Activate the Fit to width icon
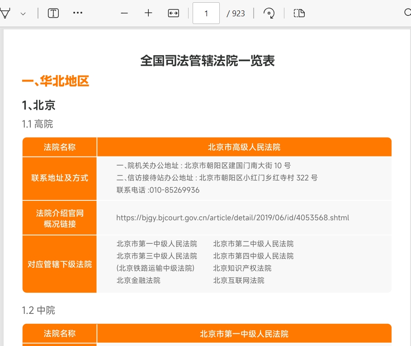 tap(173, 13)
